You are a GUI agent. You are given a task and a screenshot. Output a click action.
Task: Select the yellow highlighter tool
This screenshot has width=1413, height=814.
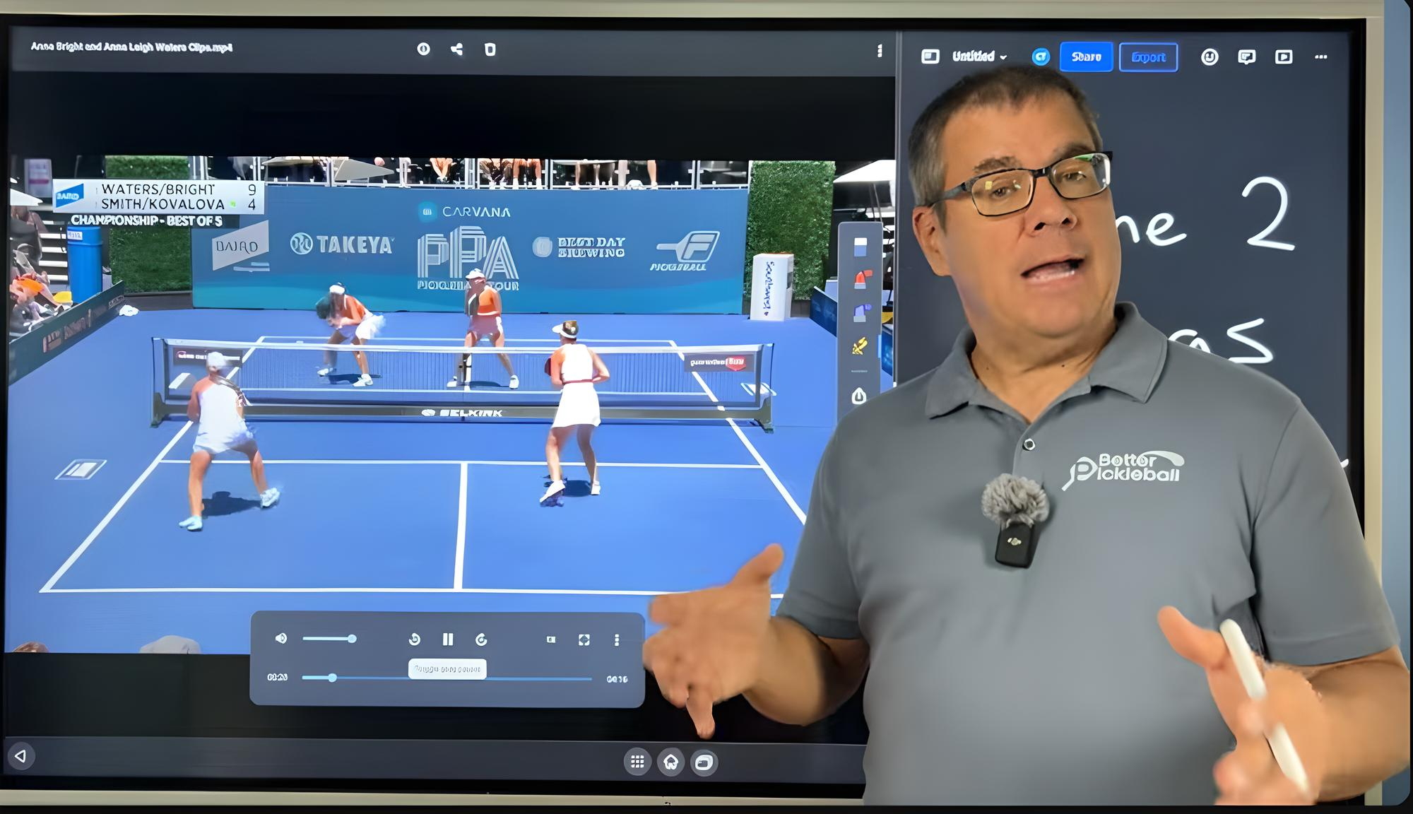click(860, 346)
